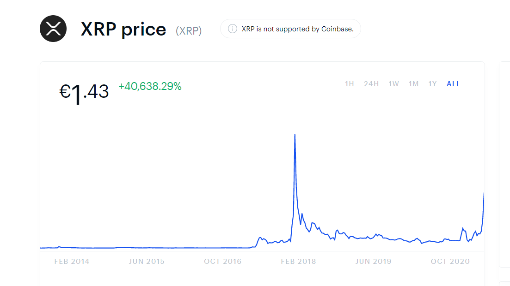The width and height of the screenshot is (510, 286).
Task: Click the "XRP is not supported by Coinbase" notice
Action: point(297,29)
